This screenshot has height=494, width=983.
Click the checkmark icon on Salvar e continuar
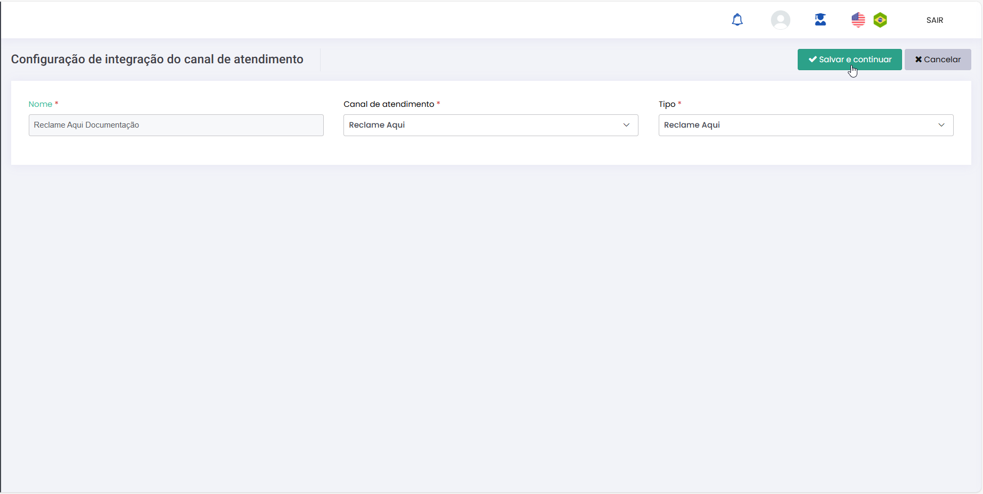tap(813, 60)
